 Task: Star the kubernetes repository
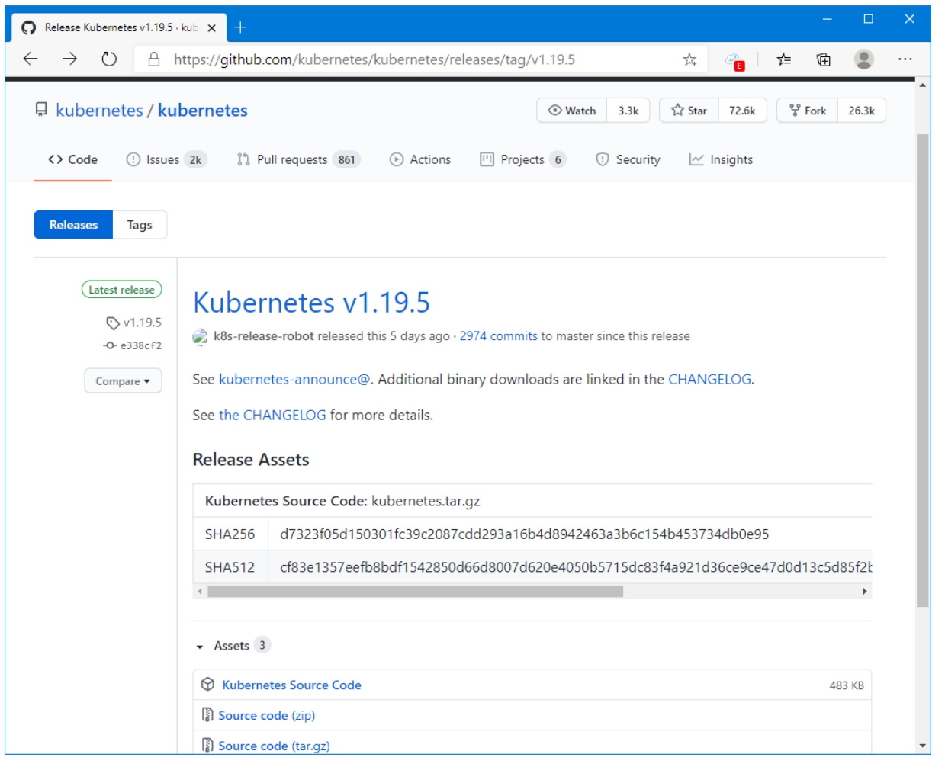click(689, 111)
